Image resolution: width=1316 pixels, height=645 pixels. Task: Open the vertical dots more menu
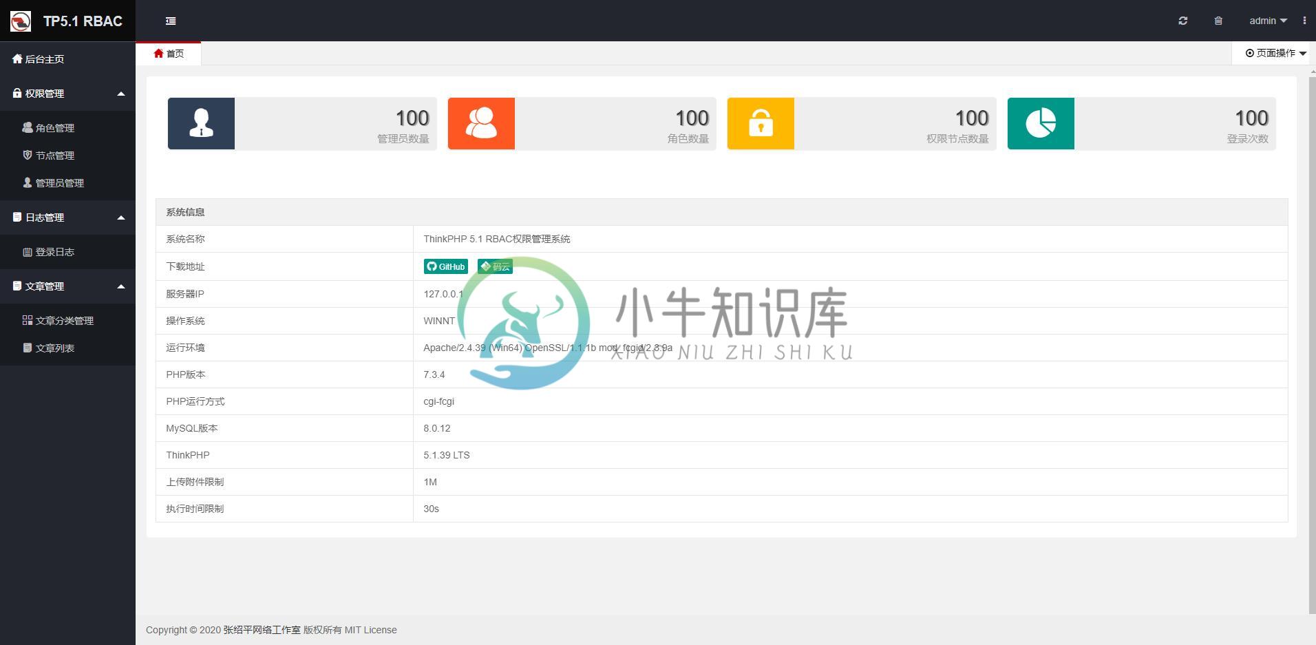pos(1304,21)
